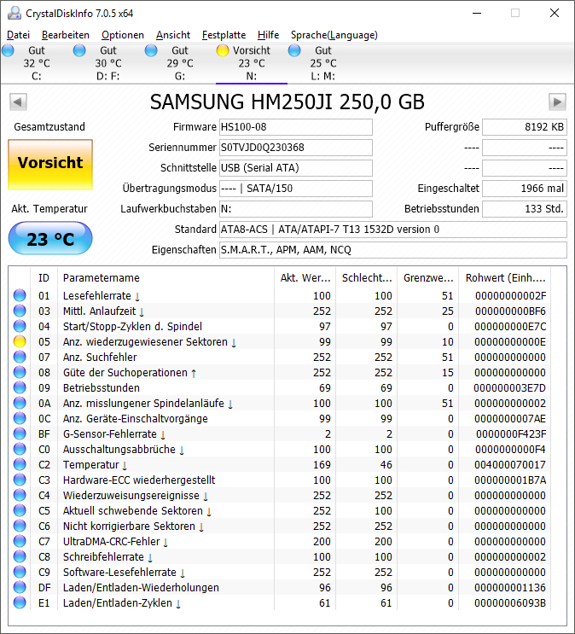575x634 pixels.
Task: Click the status orb for 0A Spindelanläufe row
Action: 20,403
